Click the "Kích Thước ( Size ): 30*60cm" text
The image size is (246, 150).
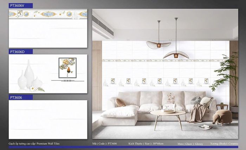[x=146, y=144]
